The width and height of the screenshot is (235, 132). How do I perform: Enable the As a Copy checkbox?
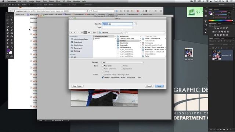103,66
